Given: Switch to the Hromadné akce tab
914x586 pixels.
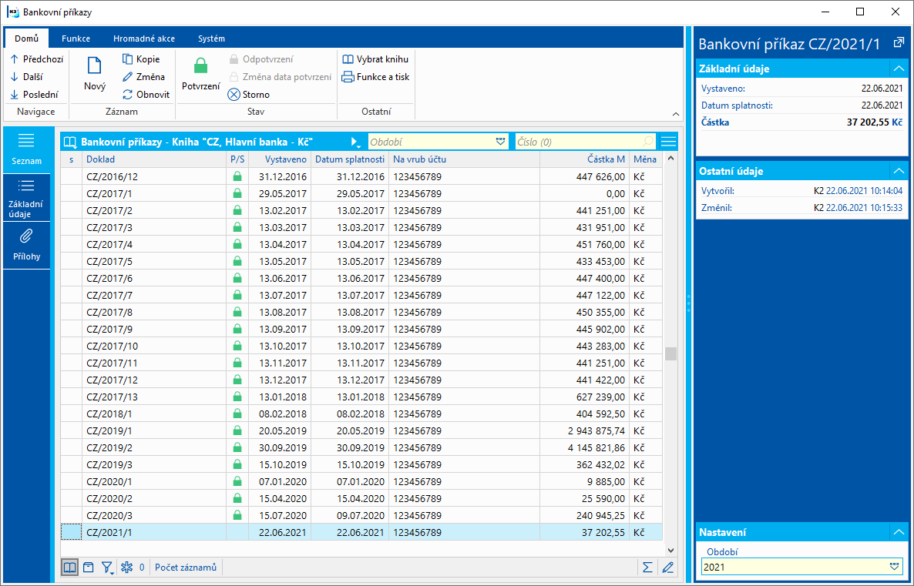Looking at the screenshot, I should pyautogui.click(x=143, y=39).
